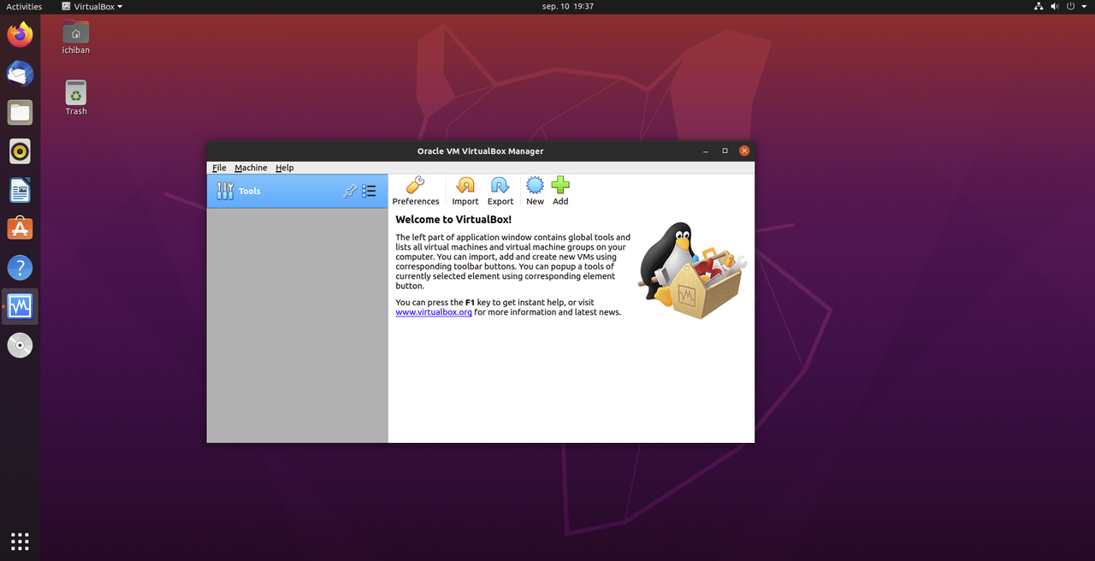Click the Import appliance toolbar icon
Viewport: 1095px width, 561px height.
(x=465, y=192)
